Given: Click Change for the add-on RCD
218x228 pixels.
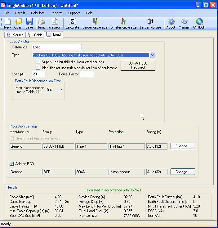Looking at the screenshot, I should pyautogui.click(x=183, y=172).
